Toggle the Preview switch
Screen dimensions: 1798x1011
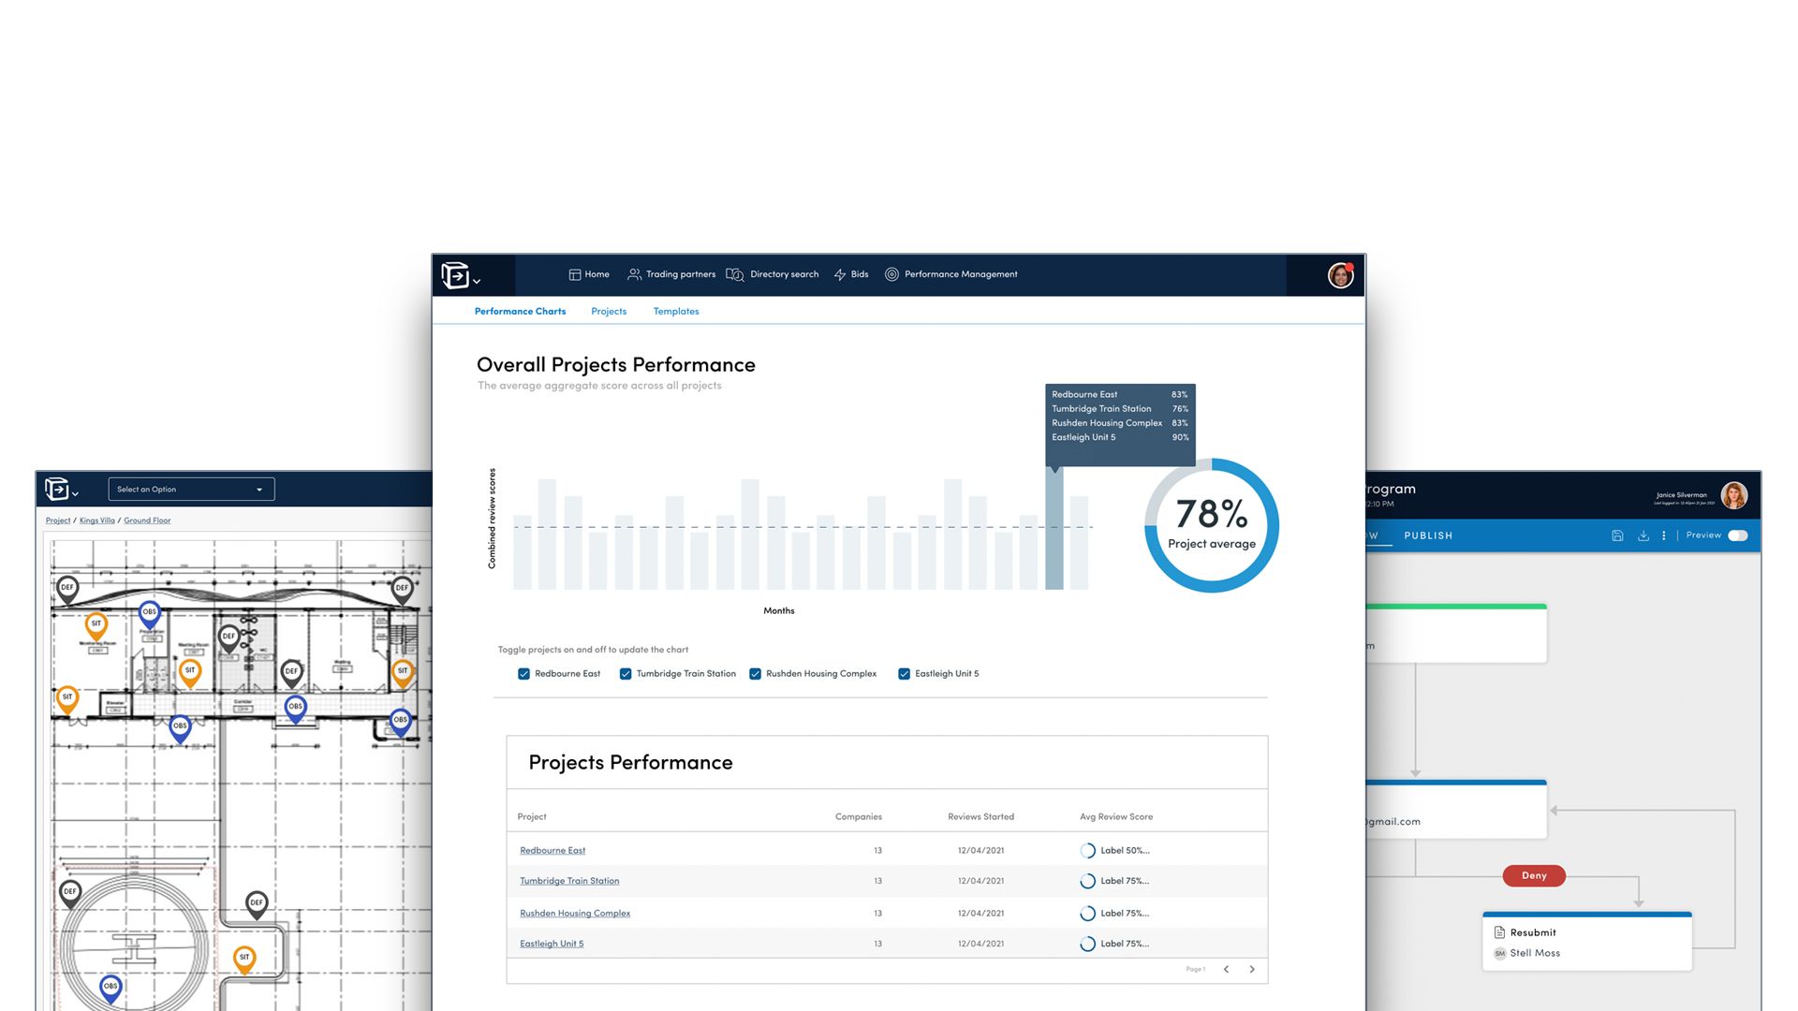(1738, 536)
